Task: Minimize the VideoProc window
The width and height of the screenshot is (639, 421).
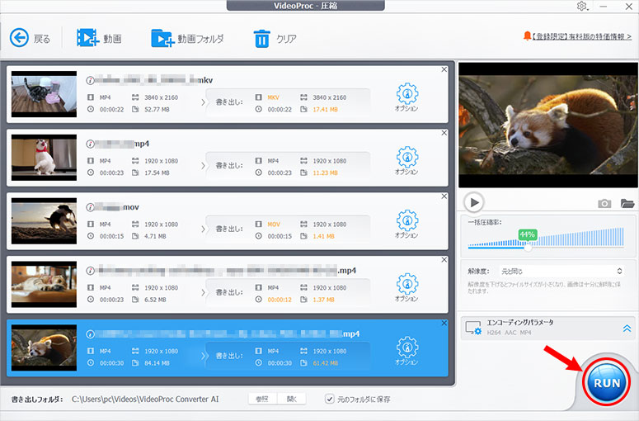Action: point(604,6)
